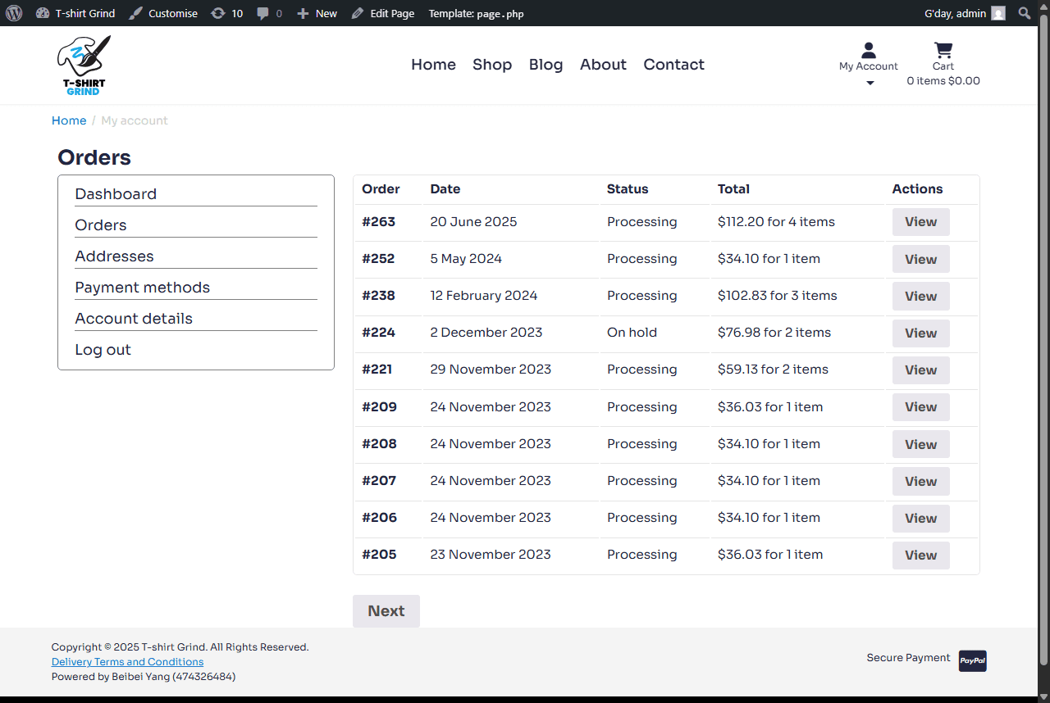Open the comments bubble icon
The width and height of the screenshot is (1050, 703).
tap(263, 13)
